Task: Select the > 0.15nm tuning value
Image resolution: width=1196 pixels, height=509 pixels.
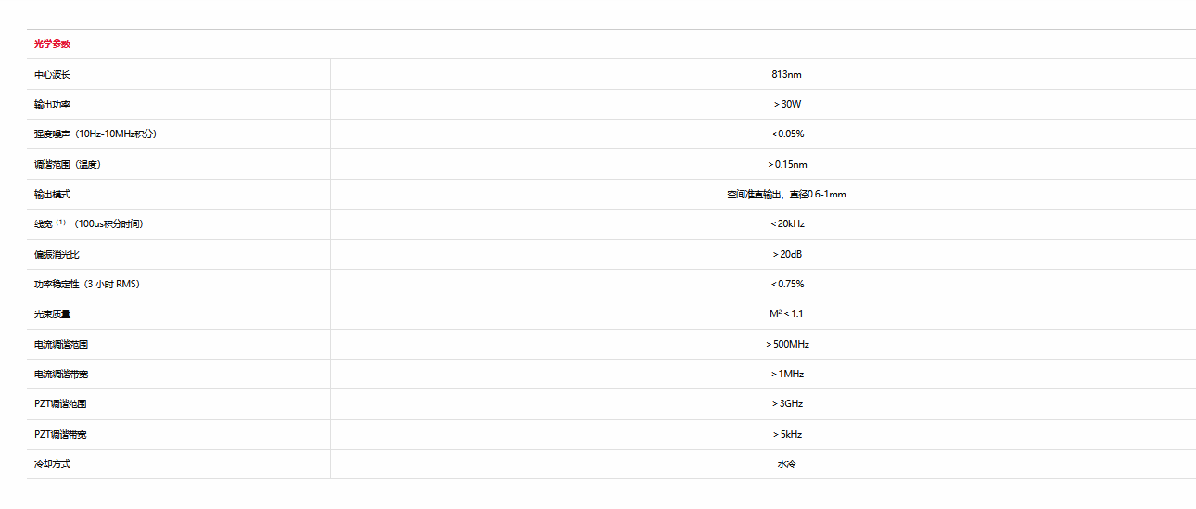Action: click(x=787, y=165)
